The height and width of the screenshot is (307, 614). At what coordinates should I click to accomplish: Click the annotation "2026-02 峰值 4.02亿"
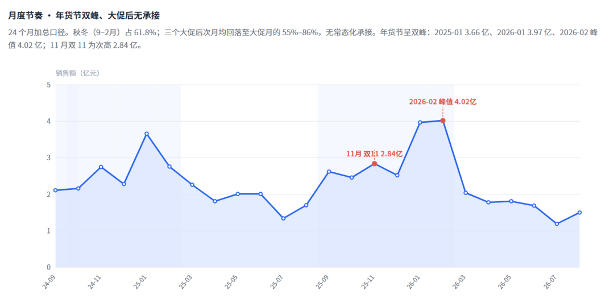443,102
